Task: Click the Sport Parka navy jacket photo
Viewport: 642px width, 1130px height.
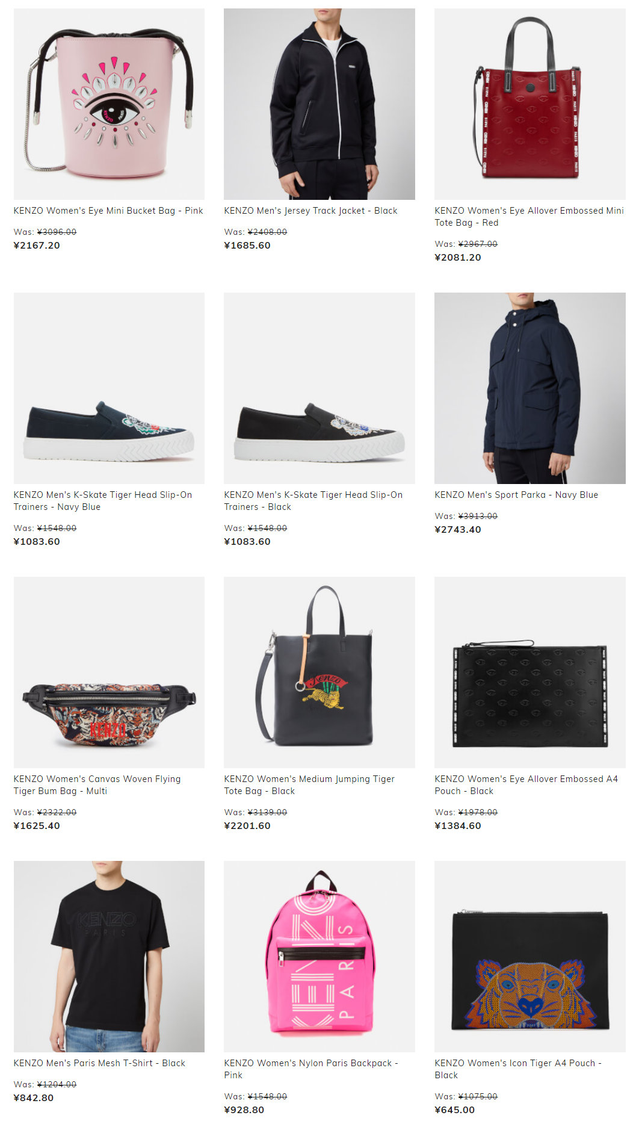Action: (x=530, y=388)
